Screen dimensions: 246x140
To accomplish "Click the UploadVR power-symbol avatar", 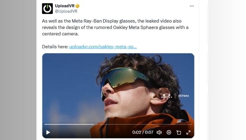I will click(x=47, y=9).
